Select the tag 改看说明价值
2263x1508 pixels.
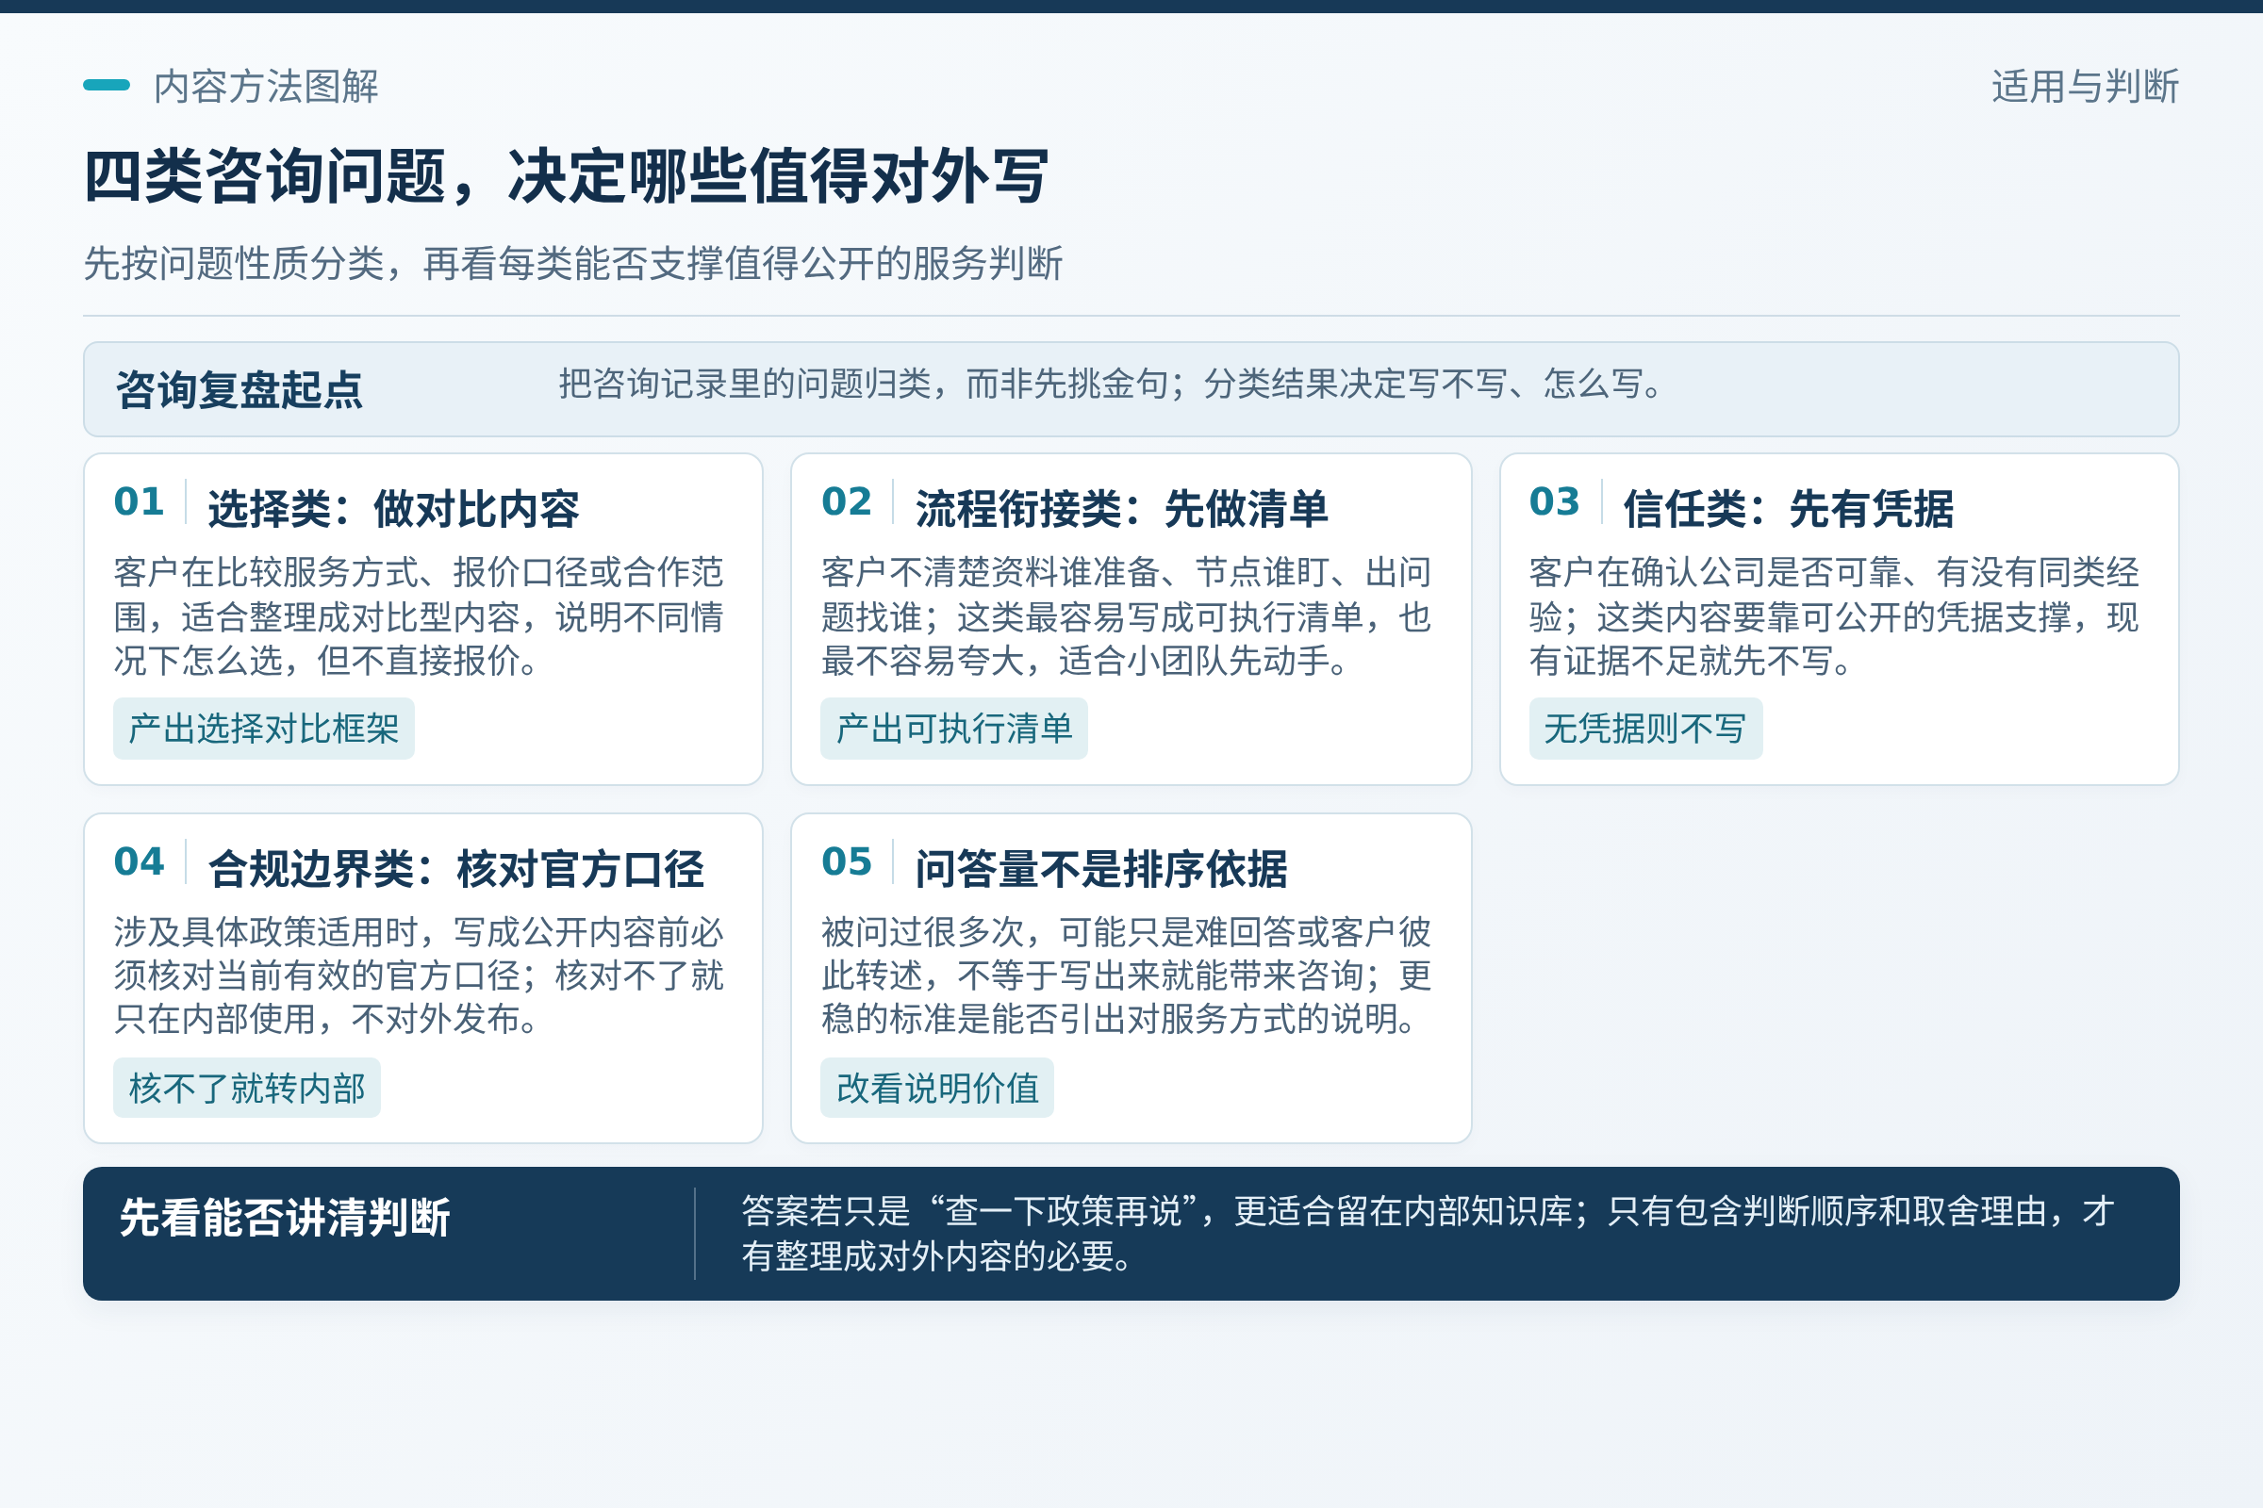click(x=937, y=1088)
